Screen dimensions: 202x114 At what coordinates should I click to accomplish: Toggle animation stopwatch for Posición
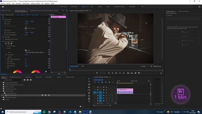[5, 22]
